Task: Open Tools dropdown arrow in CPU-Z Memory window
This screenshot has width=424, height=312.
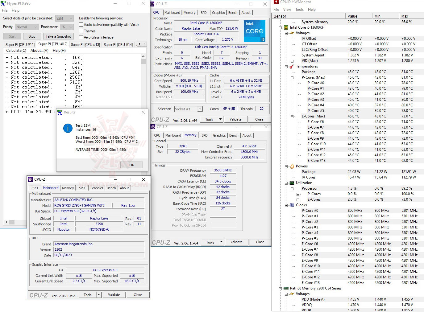Action: pyautogui.click(x=221, y=242)
